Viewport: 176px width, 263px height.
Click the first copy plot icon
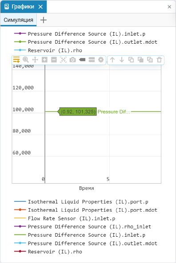pos(131,60)
